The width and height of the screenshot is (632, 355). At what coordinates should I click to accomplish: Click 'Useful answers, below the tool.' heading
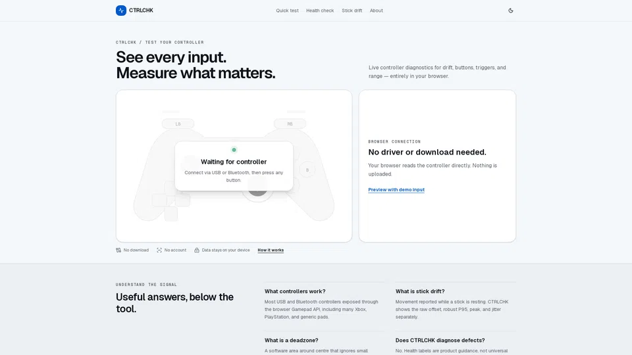click(175, 302)
